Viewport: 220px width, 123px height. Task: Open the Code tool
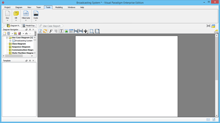point(36,15)
